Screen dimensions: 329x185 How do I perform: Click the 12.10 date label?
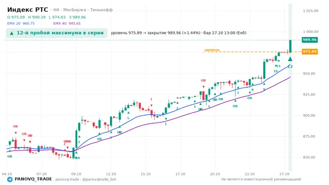pyautogui.click(x=111, y=174)
